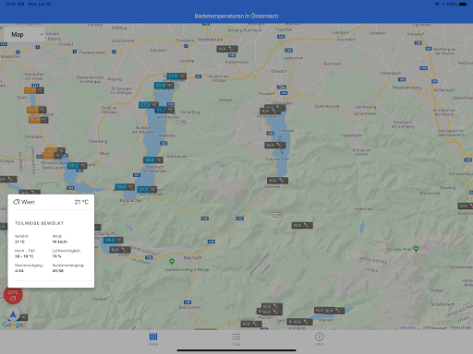The height and width of the screenshot is (354, 473).
Task: Select the 17.9 °C lake marker
Action: click(x=164, y=86)
